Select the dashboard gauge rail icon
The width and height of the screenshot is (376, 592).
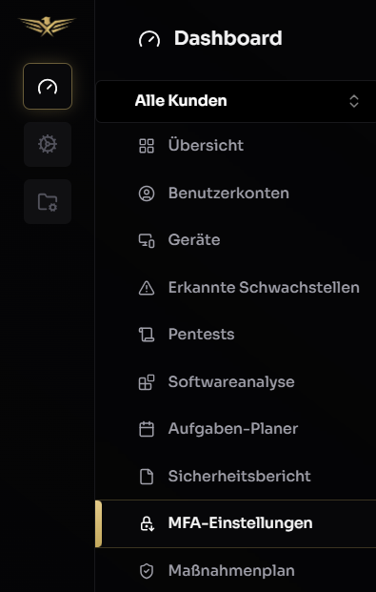point(48,87)
